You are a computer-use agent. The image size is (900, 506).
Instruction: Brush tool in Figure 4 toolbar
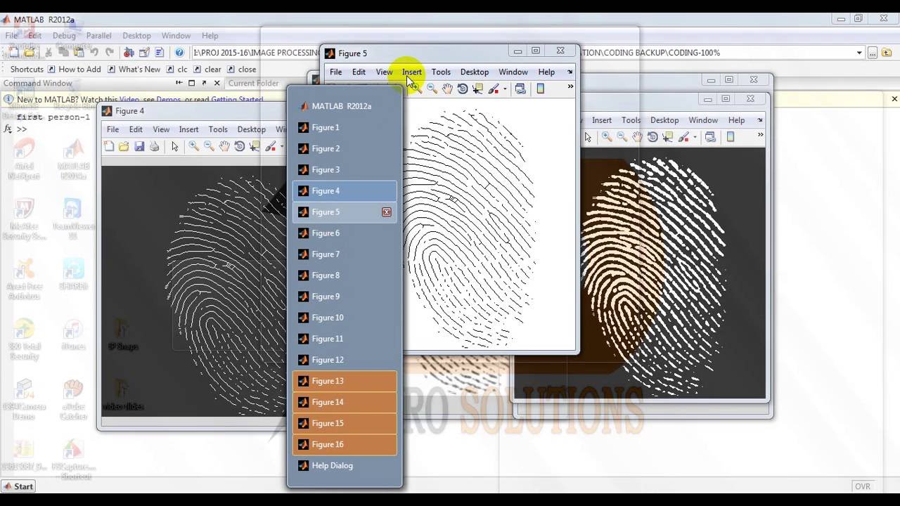click(270, 146)
